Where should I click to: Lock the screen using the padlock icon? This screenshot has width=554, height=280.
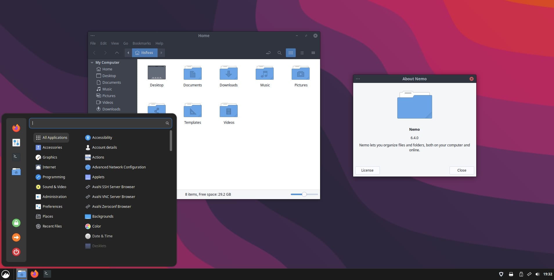tap(16, 223)
